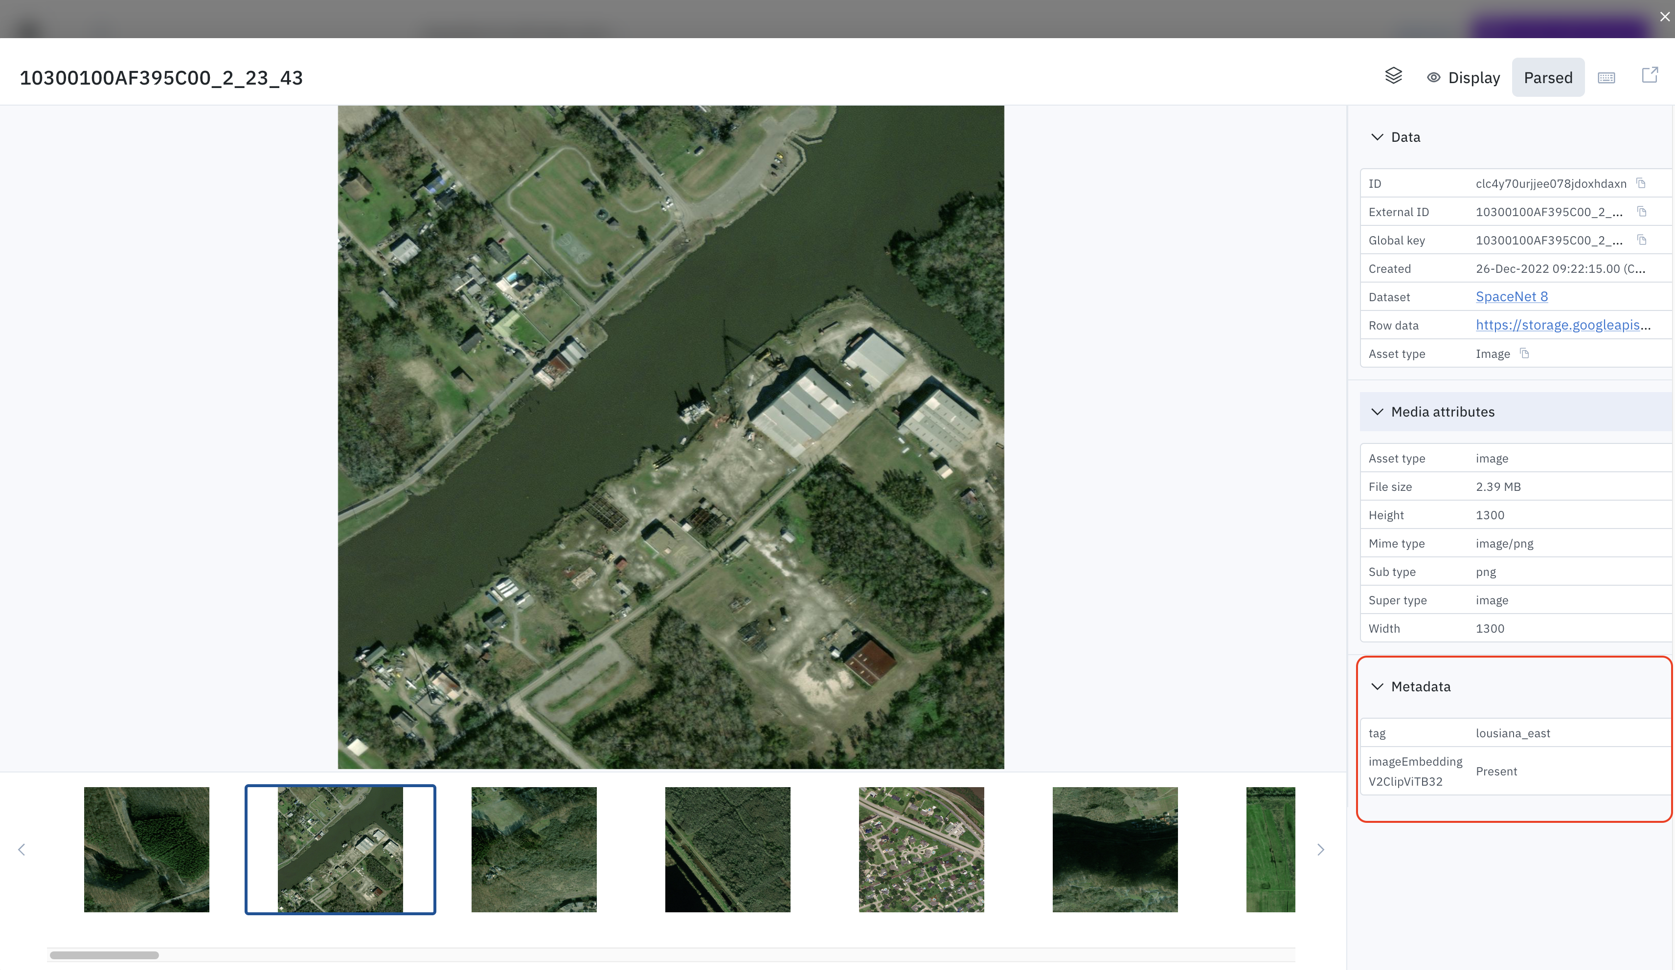
Task: Switch to the Parsed view
Action: click(x=1547, y=78)
